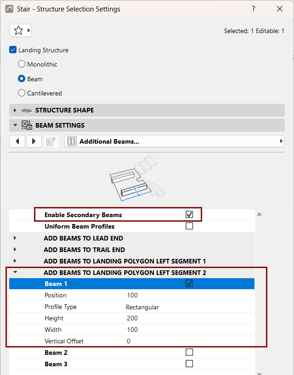
Task: Select the Cantilevered radio option
Action: (x=22, y=93)
